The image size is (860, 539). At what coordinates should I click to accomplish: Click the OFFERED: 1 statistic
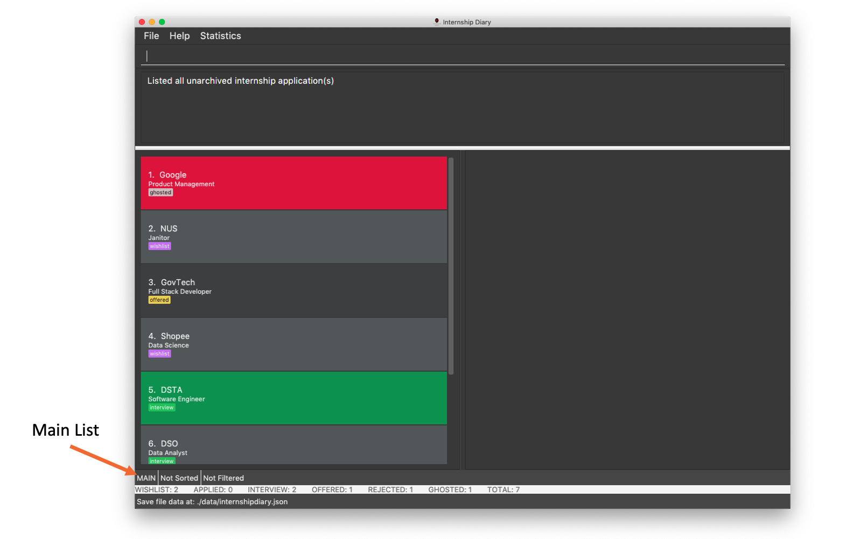[x=332, y=490]
